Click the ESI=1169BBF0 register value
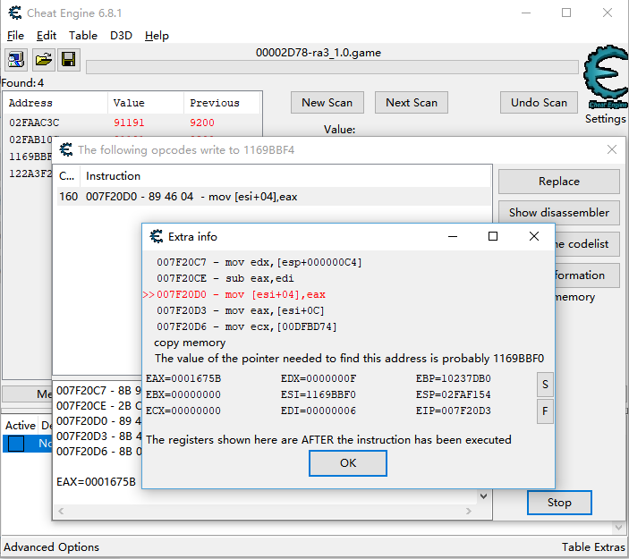The image size is (629, 559). click(319, 394)
